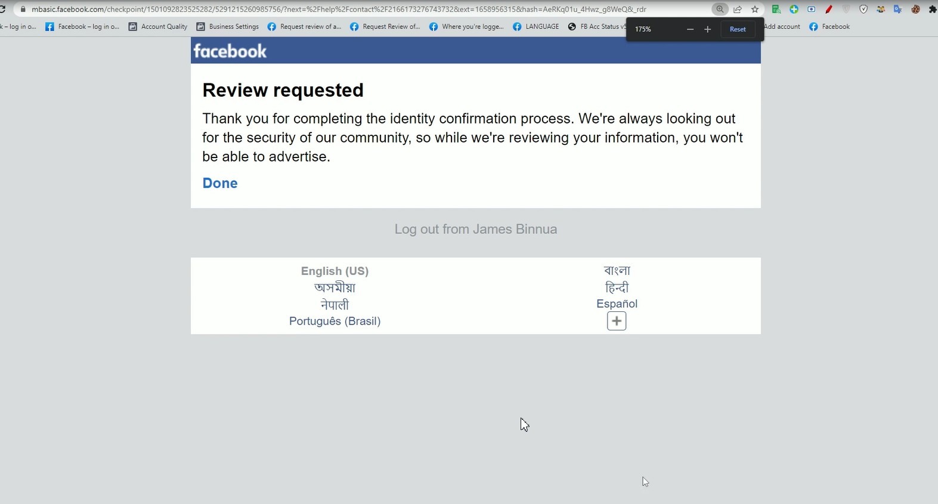Open FB Acc Status bookmark

tap(597, 27)
